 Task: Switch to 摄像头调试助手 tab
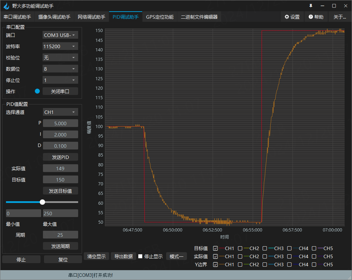[x=54, y=17]
